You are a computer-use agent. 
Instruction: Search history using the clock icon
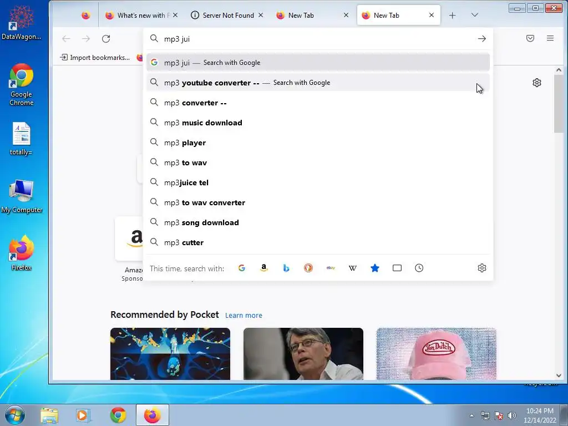(419, 268)
